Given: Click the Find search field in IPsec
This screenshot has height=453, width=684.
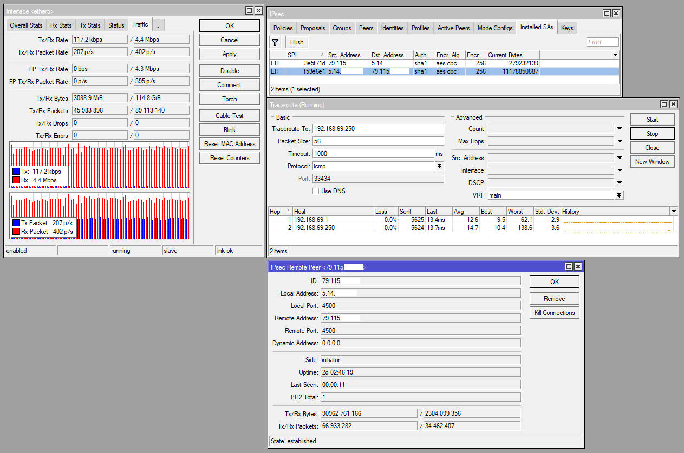Looking at the screenshot, I should pos(603,42).
